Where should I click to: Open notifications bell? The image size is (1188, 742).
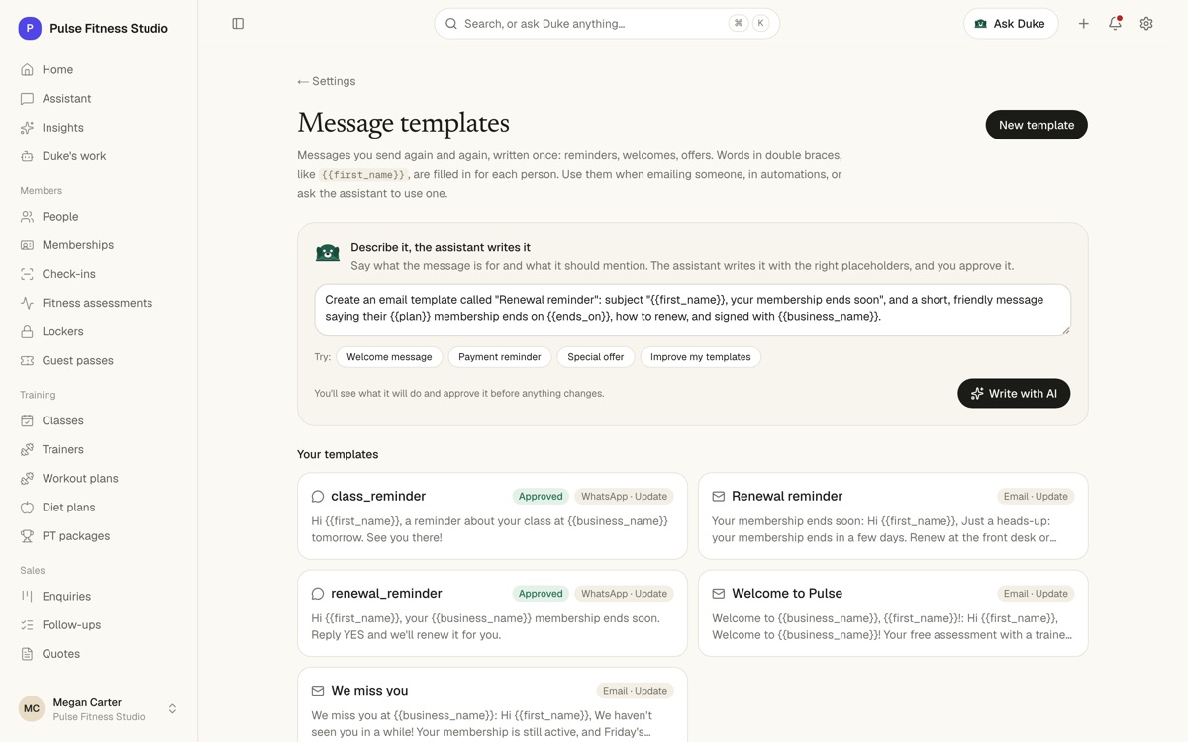pos(1115,24)
